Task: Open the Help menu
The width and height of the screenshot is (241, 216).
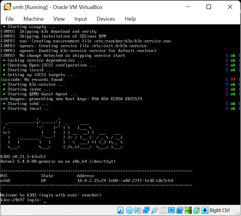Action: point(130,19)
